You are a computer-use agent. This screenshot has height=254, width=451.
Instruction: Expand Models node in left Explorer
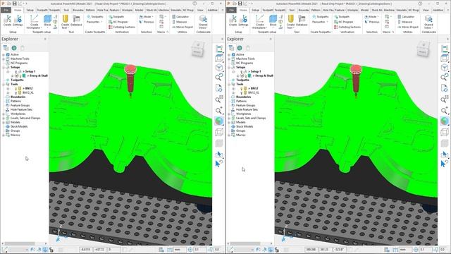click(x=4, y=122)
